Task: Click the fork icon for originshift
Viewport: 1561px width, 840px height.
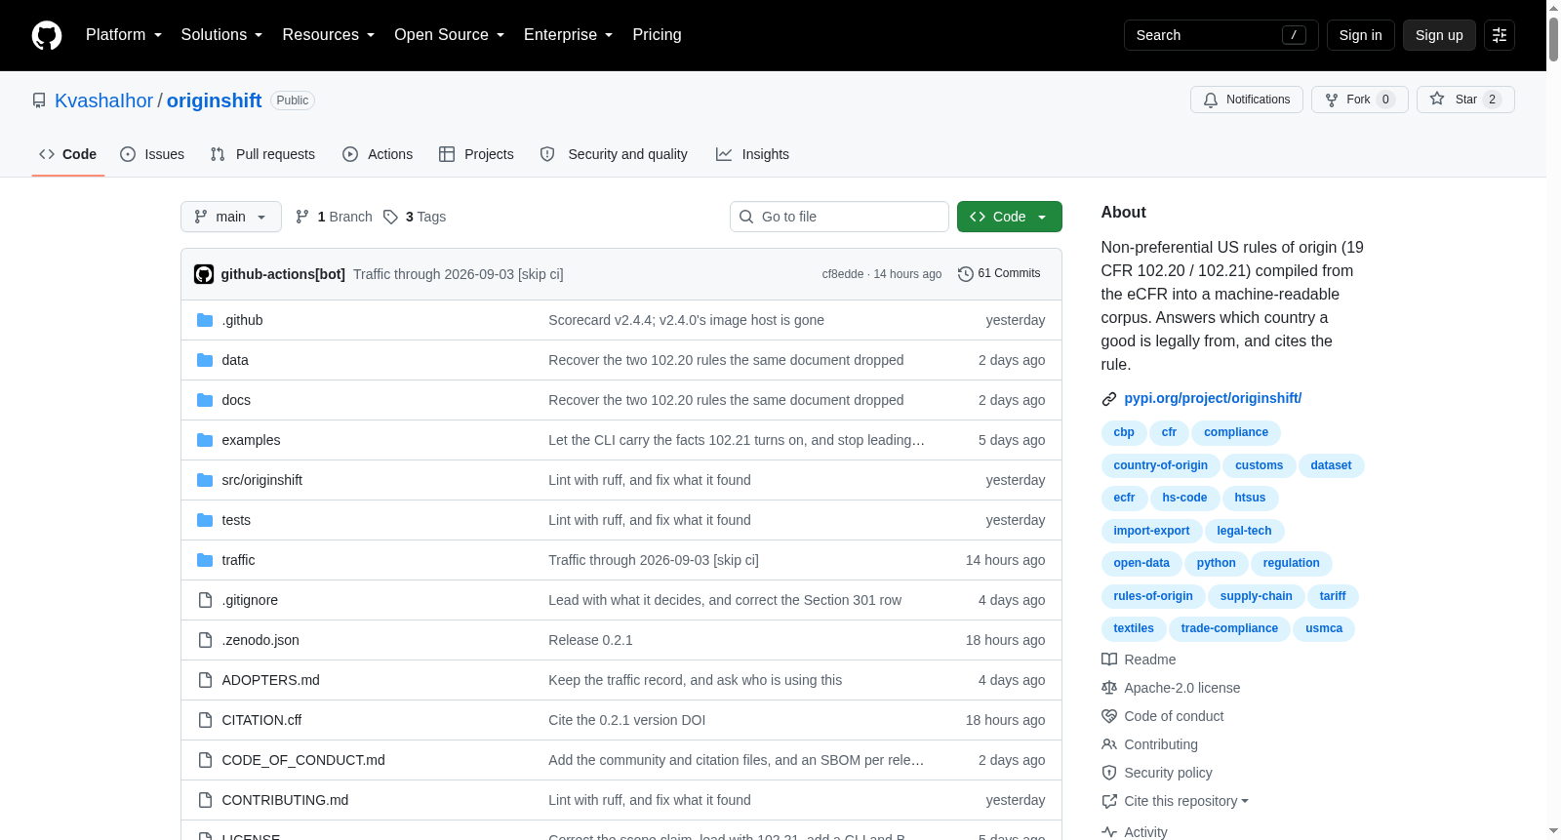Action: pos(1332,100)
